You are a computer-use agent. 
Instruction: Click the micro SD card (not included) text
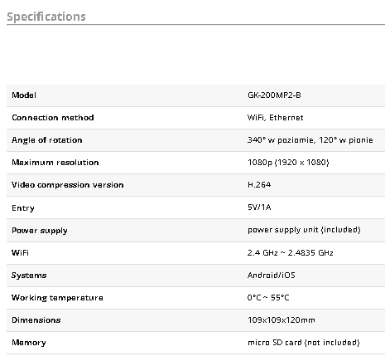[304, 343]
